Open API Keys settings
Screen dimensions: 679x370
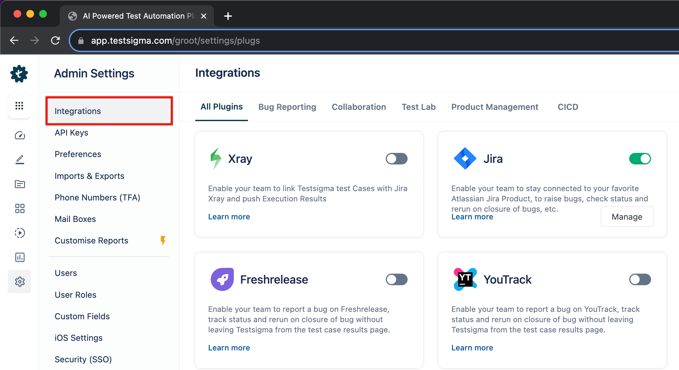click(71, 133)
